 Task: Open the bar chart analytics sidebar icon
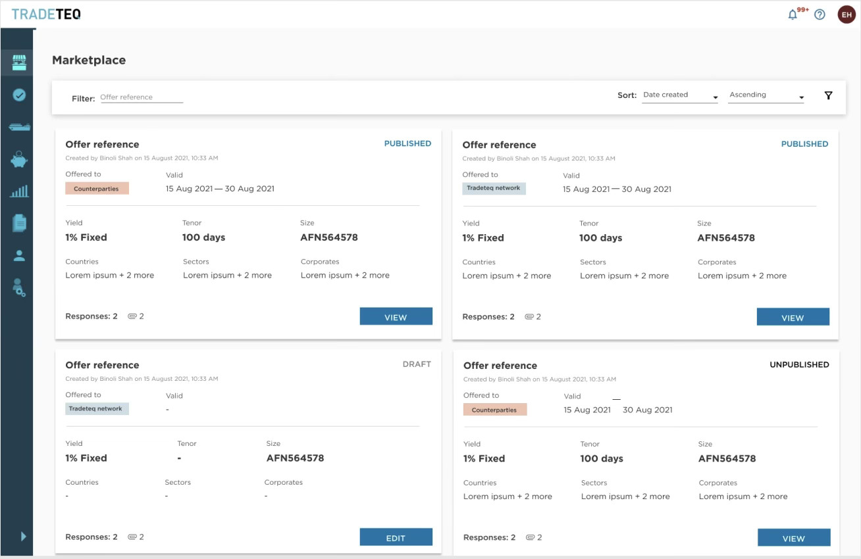pyautogui.click(x=20, y=191)
